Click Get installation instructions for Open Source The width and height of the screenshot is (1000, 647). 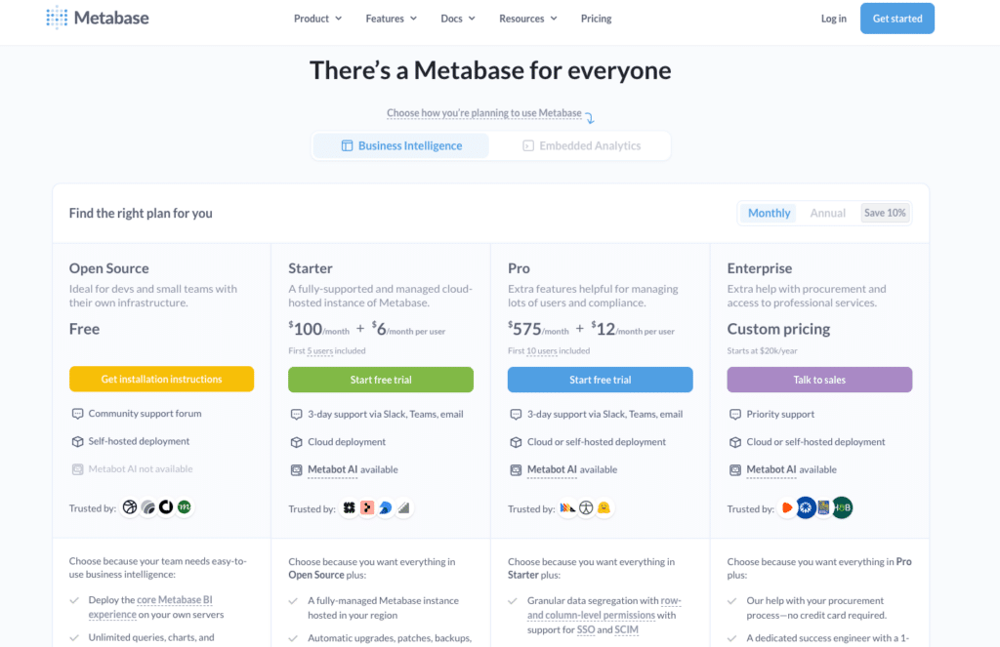click(161, 379)
